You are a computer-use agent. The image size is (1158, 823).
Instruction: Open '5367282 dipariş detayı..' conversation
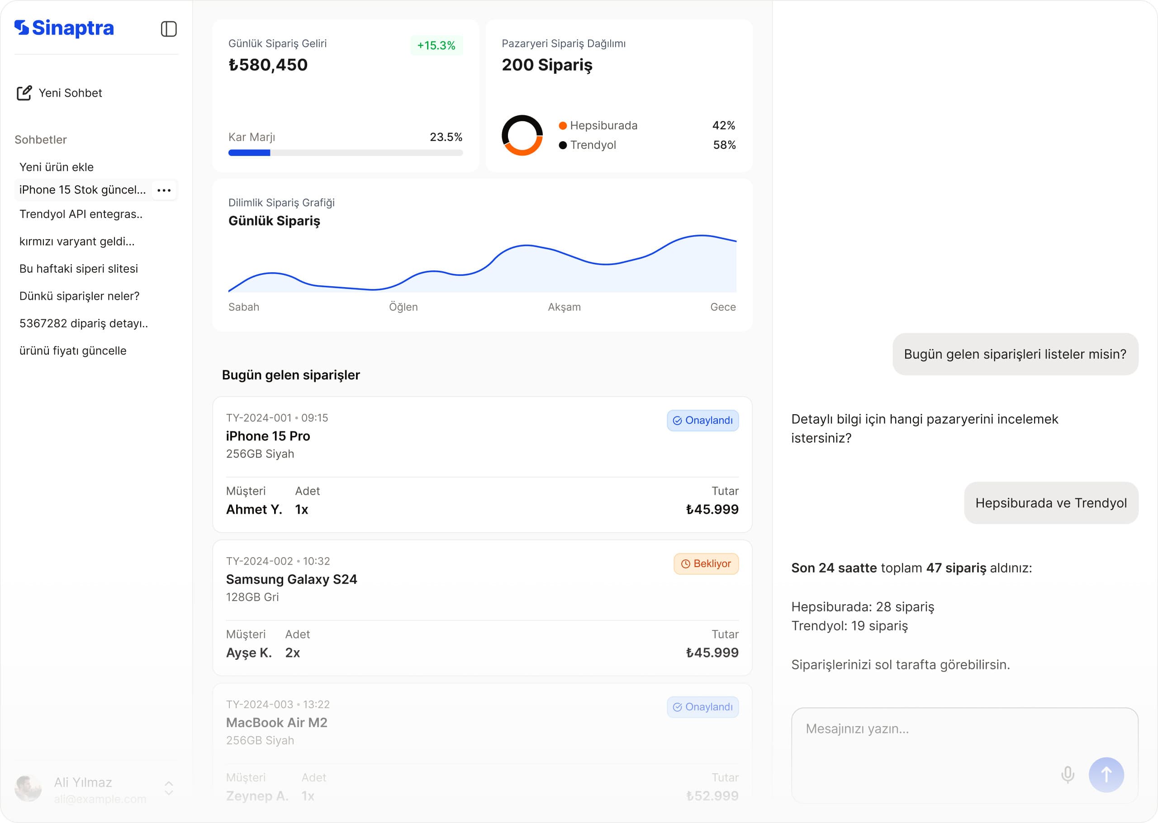point(84,323)
